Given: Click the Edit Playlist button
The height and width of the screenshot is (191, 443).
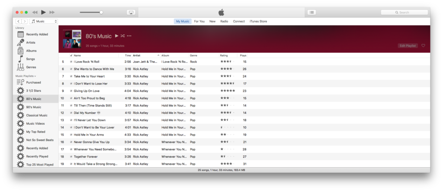Looking at the screenshot, I should [408, 45].
